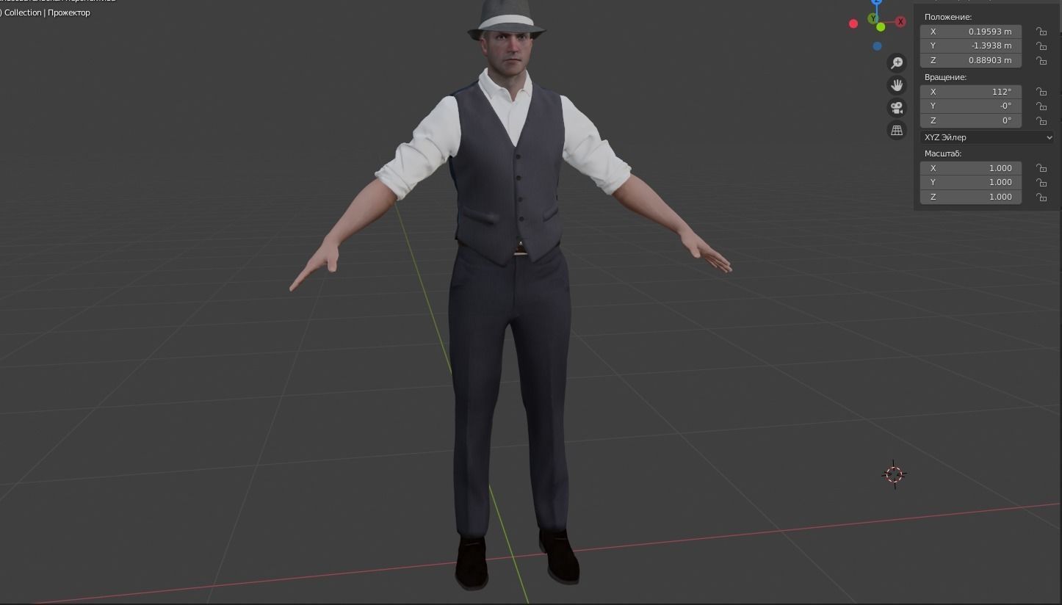Click the Масштаб Z field 1.000
1062x605 pixels.
point(971,197)
